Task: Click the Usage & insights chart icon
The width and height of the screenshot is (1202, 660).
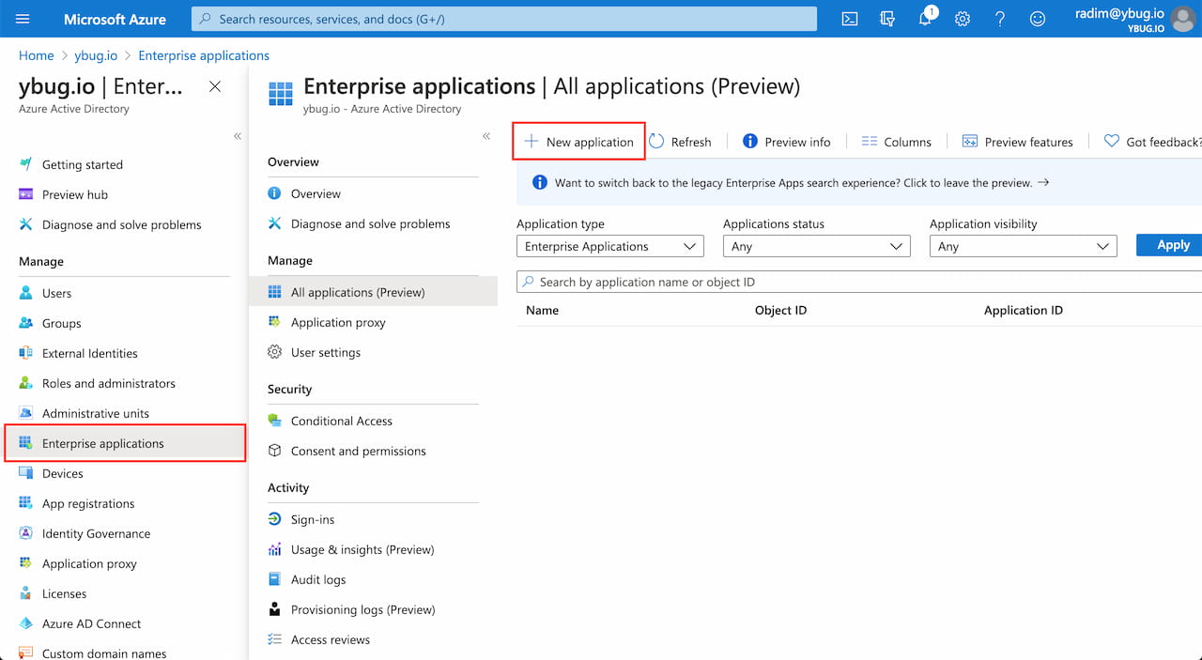Action: point(274,549)
